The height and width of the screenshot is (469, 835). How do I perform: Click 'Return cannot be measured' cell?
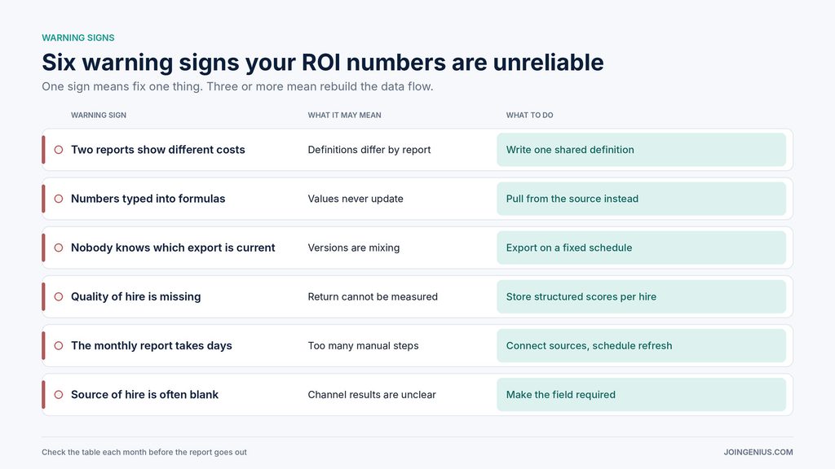pyautogui.click(x=373, y=296)
